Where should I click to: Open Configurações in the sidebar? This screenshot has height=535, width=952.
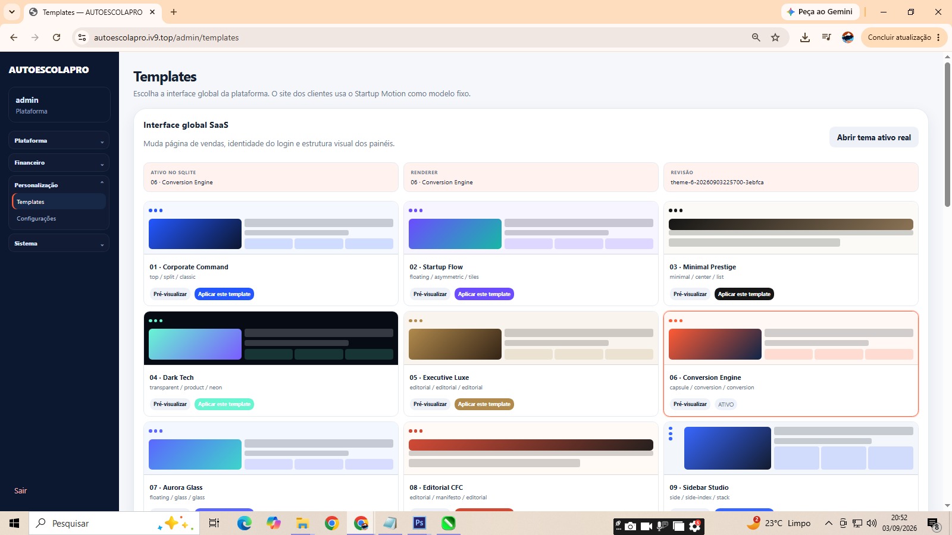pyautogui.click(x=36, y=219)
